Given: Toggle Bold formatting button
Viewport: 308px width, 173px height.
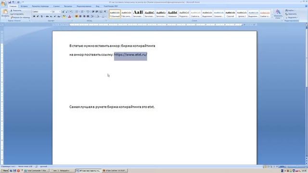Looking at the screenshot, I should coord(34,16).
